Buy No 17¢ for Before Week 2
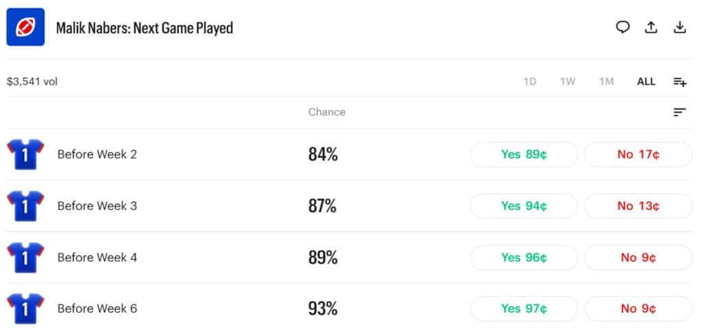The height and width of the screenshot is (329, 702). [638, 155]
